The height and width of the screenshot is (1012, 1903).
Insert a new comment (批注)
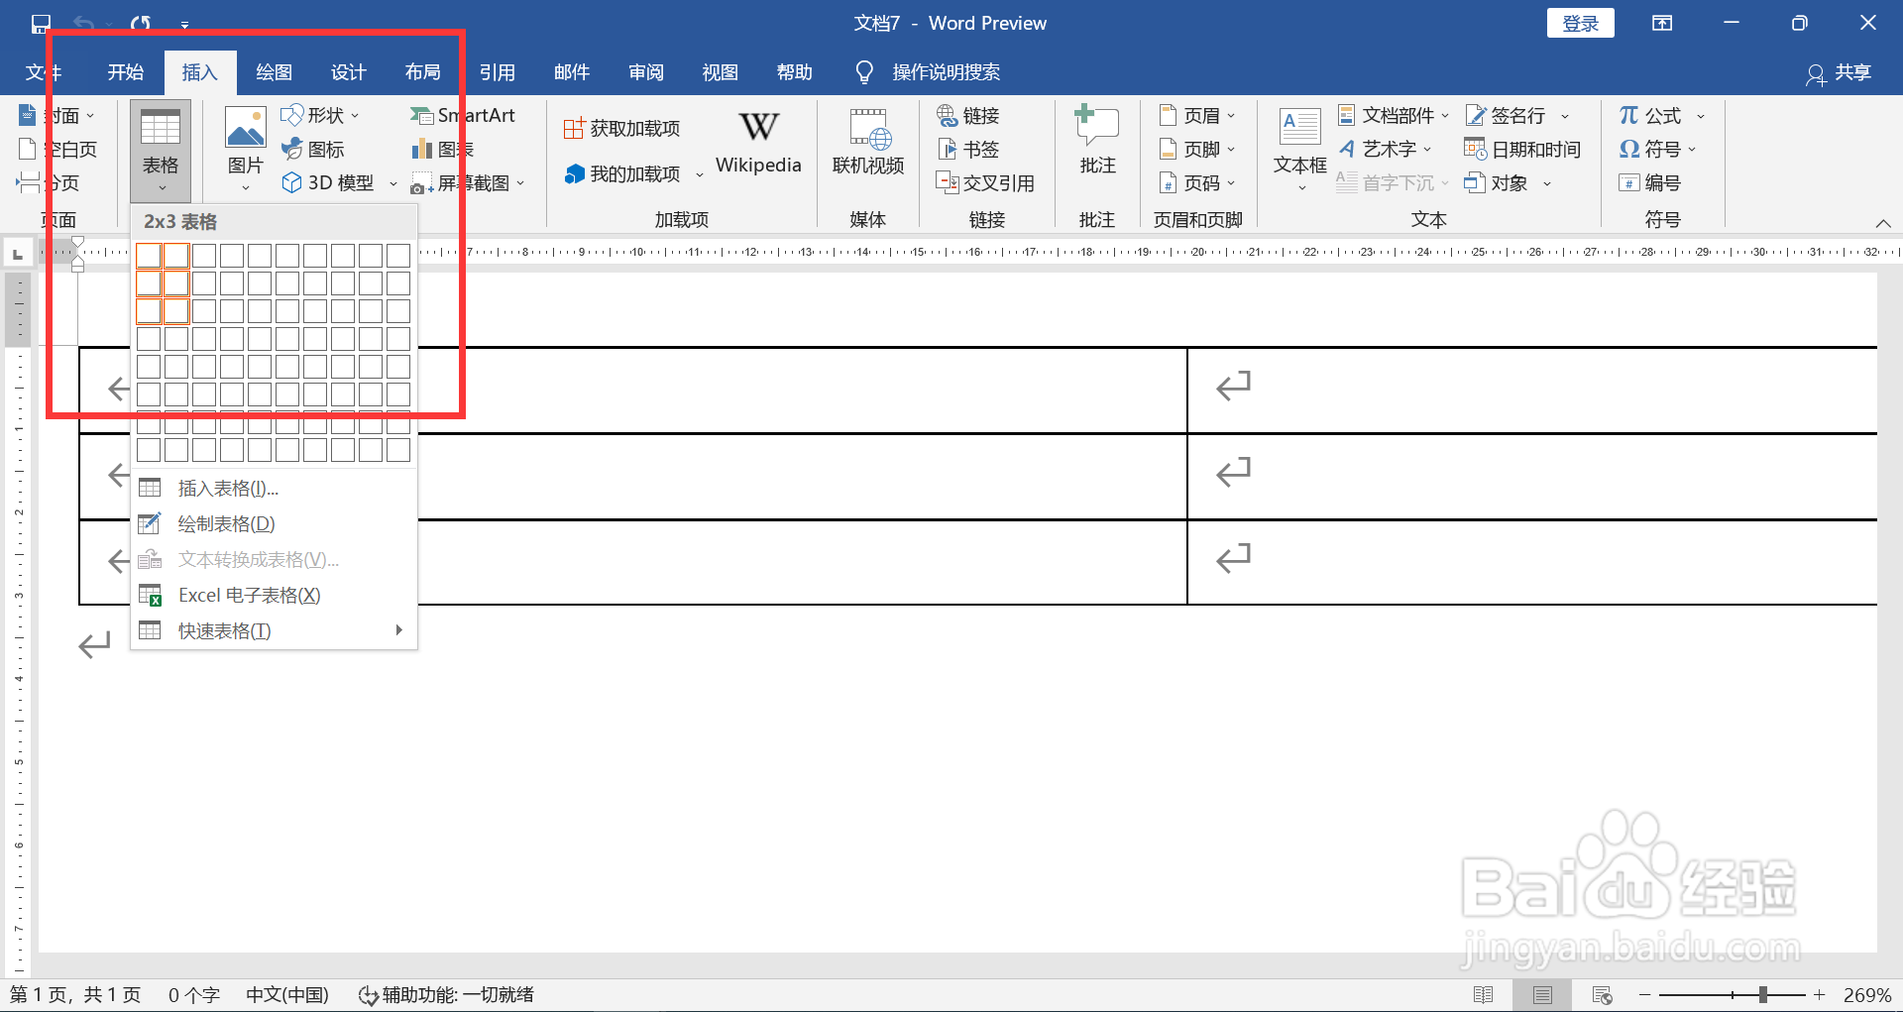pos(1095,147)
